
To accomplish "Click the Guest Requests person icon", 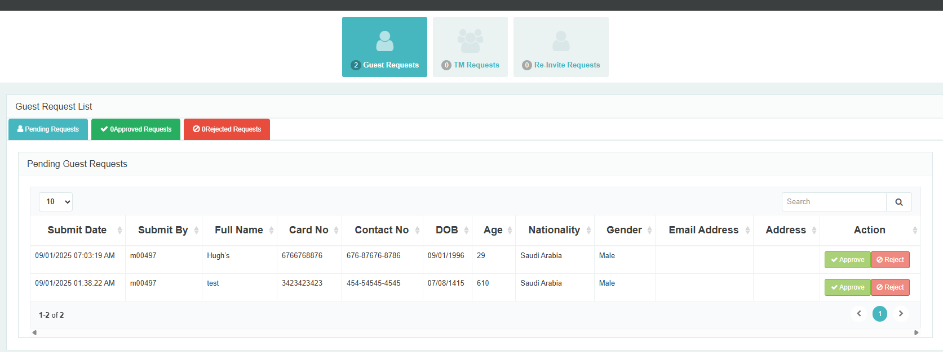I will [384, 42].
